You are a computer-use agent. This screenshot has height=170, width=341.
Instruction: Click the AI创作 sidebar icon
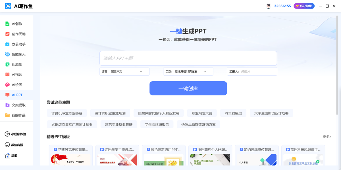(x=7, y=24)
